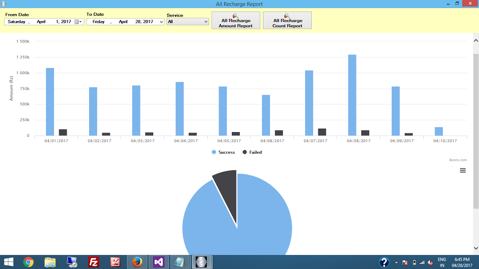Open the From Date calendar picker icon
The width and height of the screenshot is (479, 269).
[78, 22]
